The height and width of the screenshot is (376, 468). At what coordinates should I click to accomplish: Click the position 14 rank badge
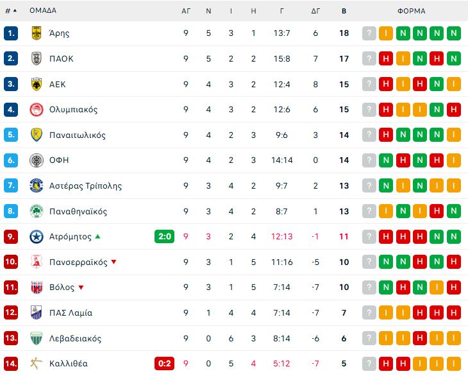[x=11, y=363]
